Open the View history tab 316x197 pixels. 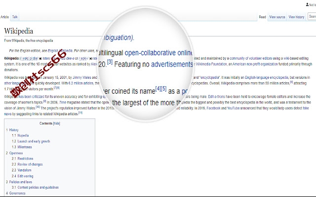pyautogui.click(x=296, y=17)
